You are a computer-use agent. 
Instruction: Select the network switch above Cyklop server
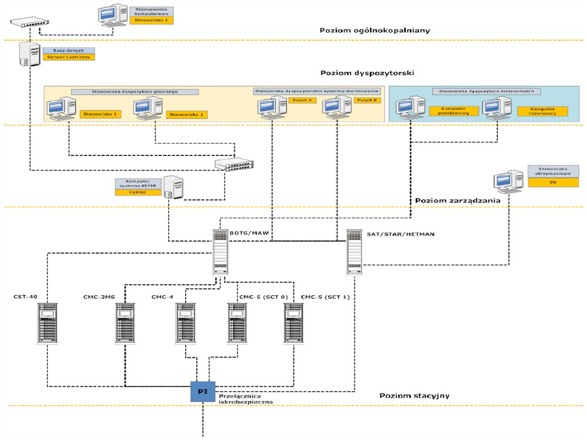tap(234, 164)
